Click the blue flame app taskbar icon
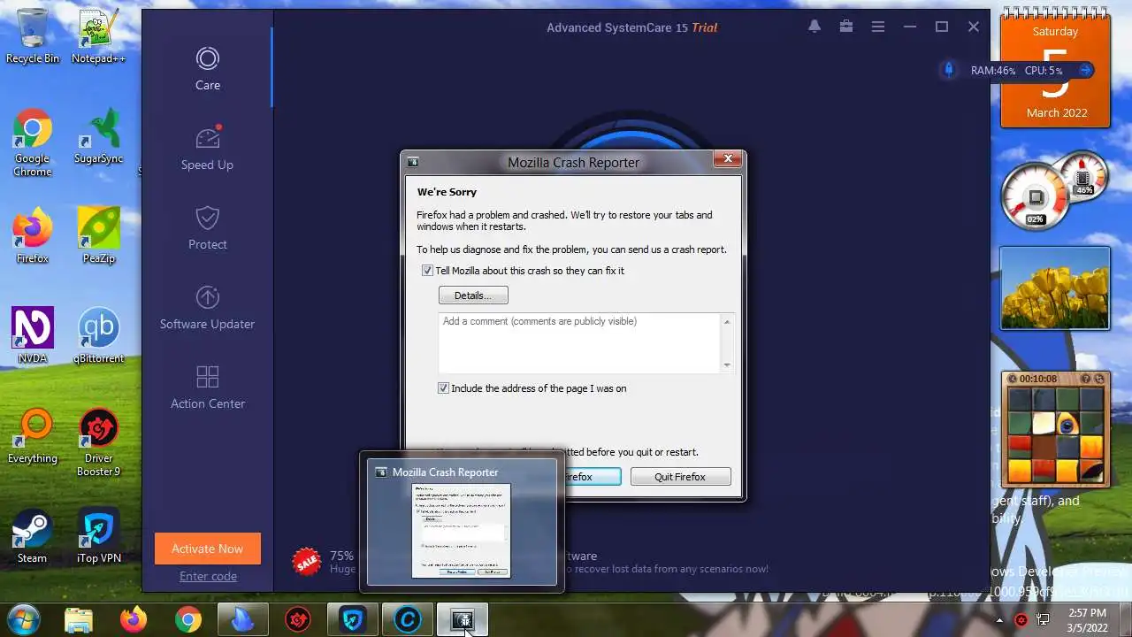1132x637 pixels. [242, 620]
